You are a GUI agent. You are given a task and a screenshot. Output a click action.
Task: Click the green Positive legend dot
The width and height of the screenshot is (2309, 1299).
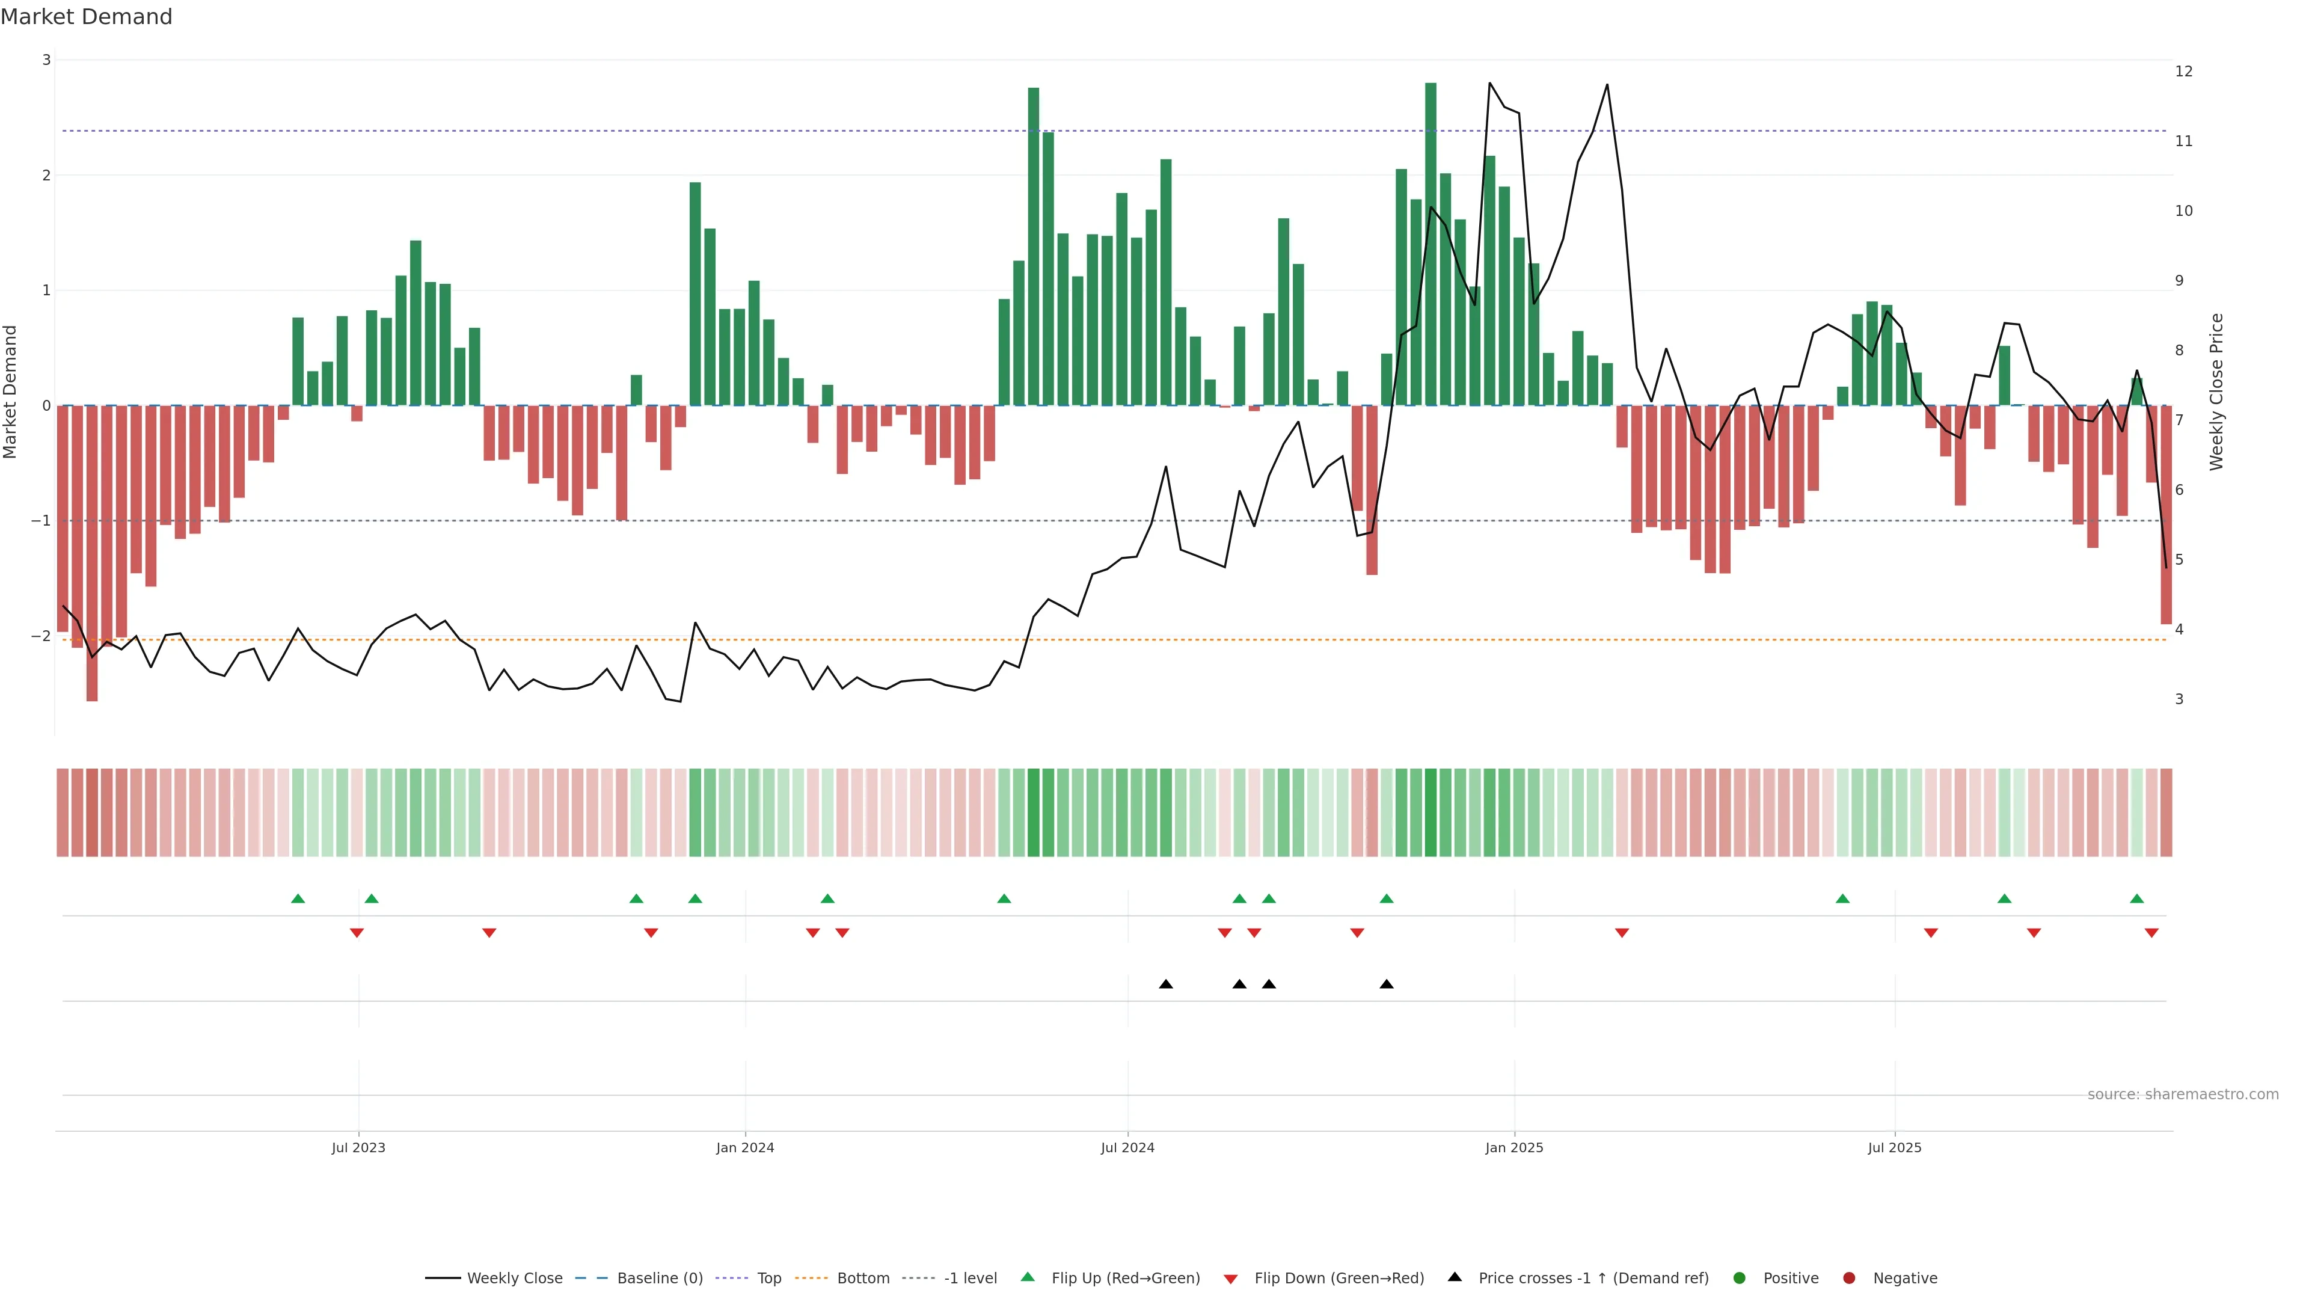(x=1740, y=1279)
